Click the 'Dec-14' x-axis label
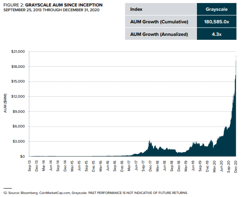241x197 pixels. point(65,166)
